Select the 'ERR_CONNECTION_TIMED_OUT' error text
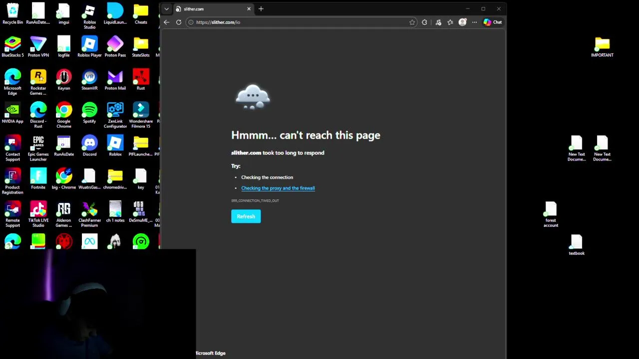Viewport: 639px width, 359px height. [x=255, y=200]
